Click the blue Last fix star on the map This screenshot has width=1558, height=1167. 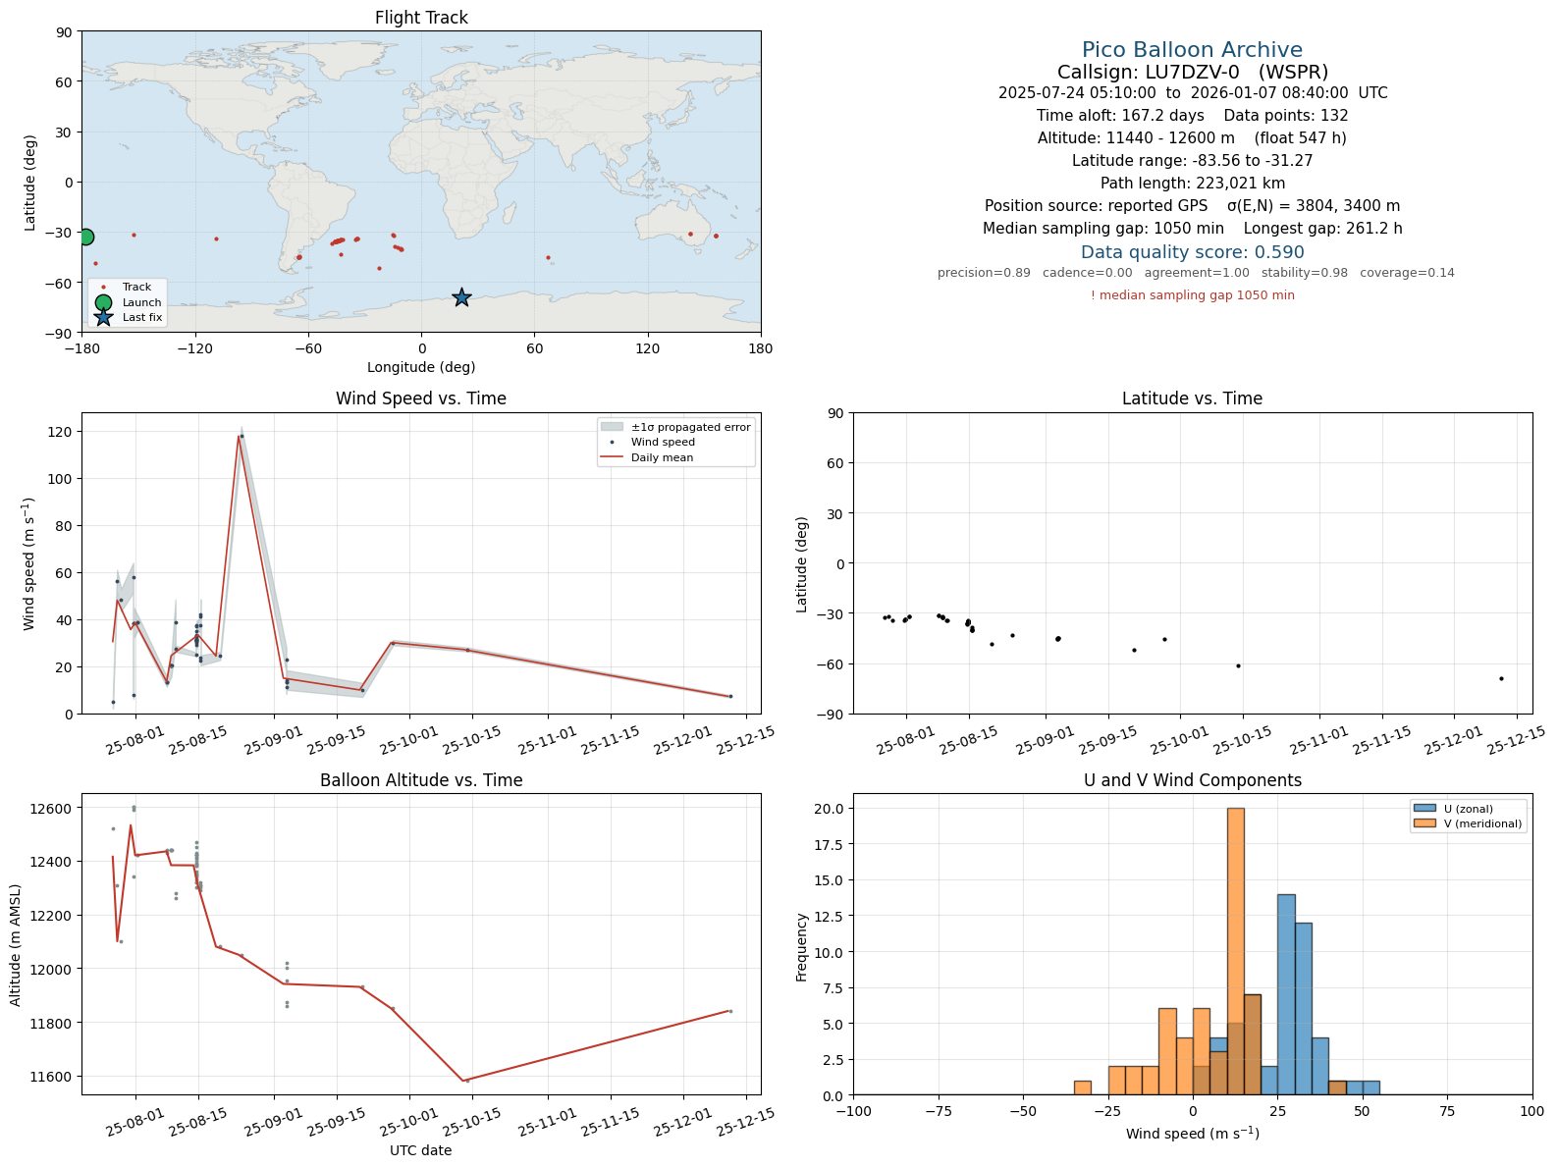(x=461, y=297)
